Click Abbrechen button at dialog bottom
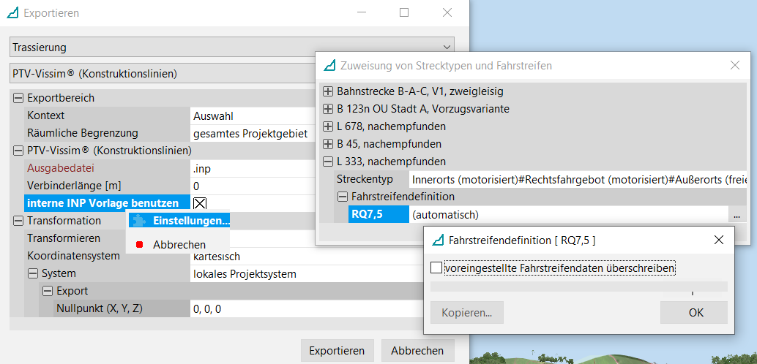This screenshot has height=364, width=757. point(417,351)
